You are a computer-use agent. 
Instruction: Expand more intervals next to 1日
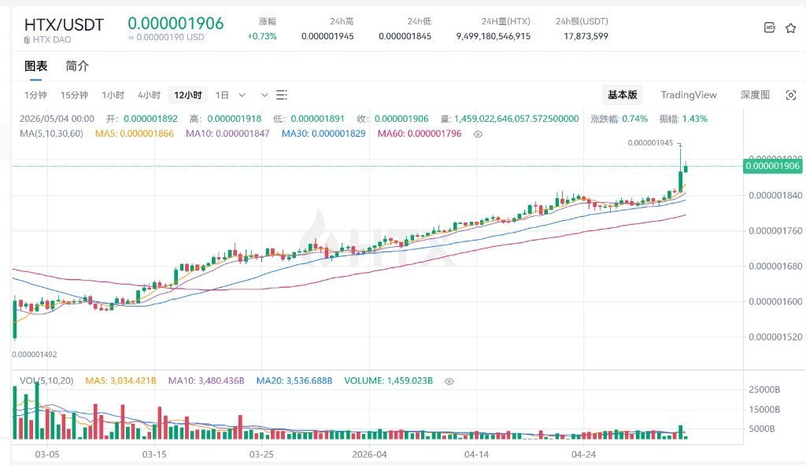[x=242, y=95]
